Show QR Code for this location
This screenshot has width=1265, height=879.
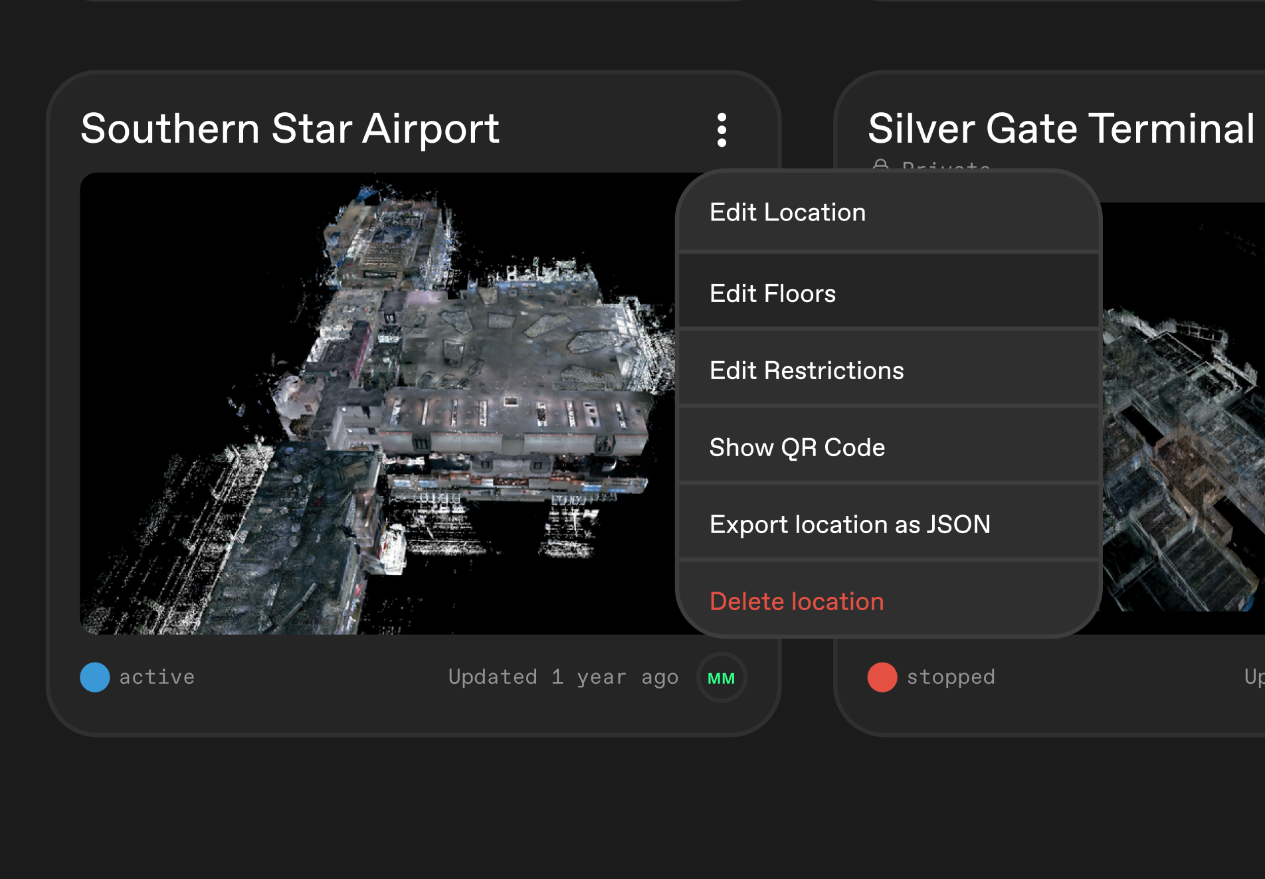point(797,447)
